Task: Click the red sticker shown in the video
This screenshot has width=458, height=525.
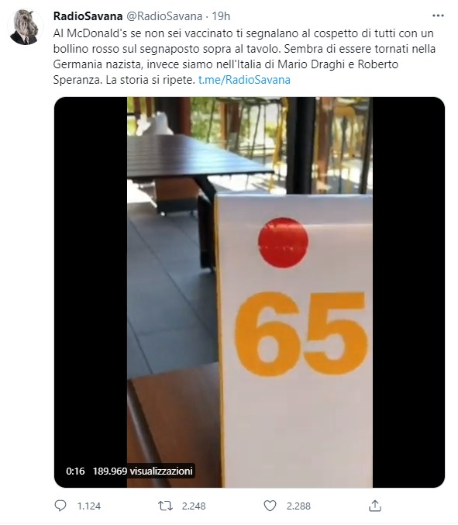Action: (x=283, y=243)
